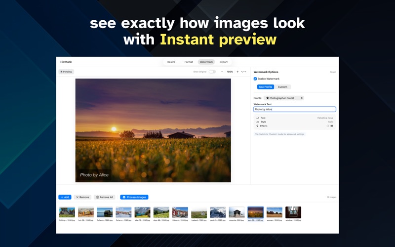Click the Italic style value
The image size is (395, 247).
coord(330,122)
